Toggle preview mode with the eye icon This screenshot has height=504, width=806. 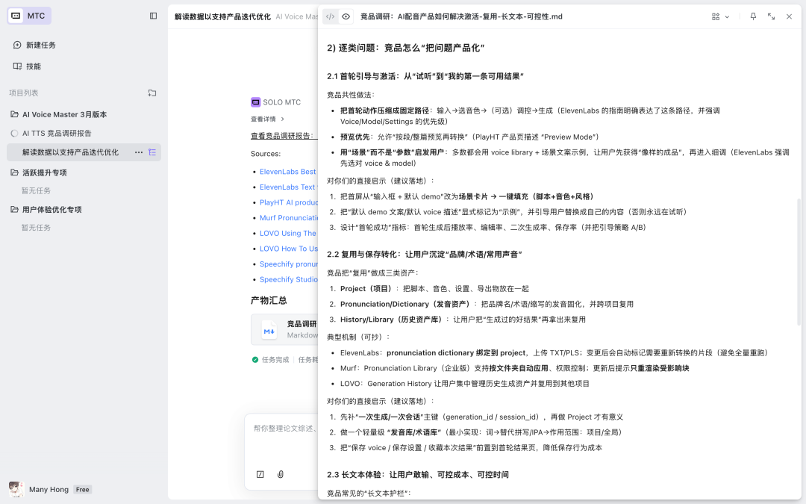point(346,16)
